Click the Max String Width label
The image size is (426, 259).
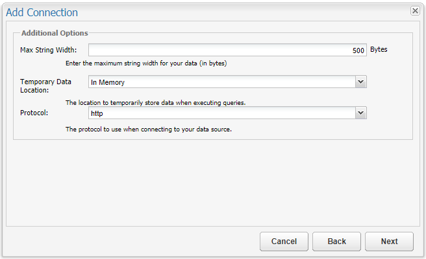click(x=49, y=50)
